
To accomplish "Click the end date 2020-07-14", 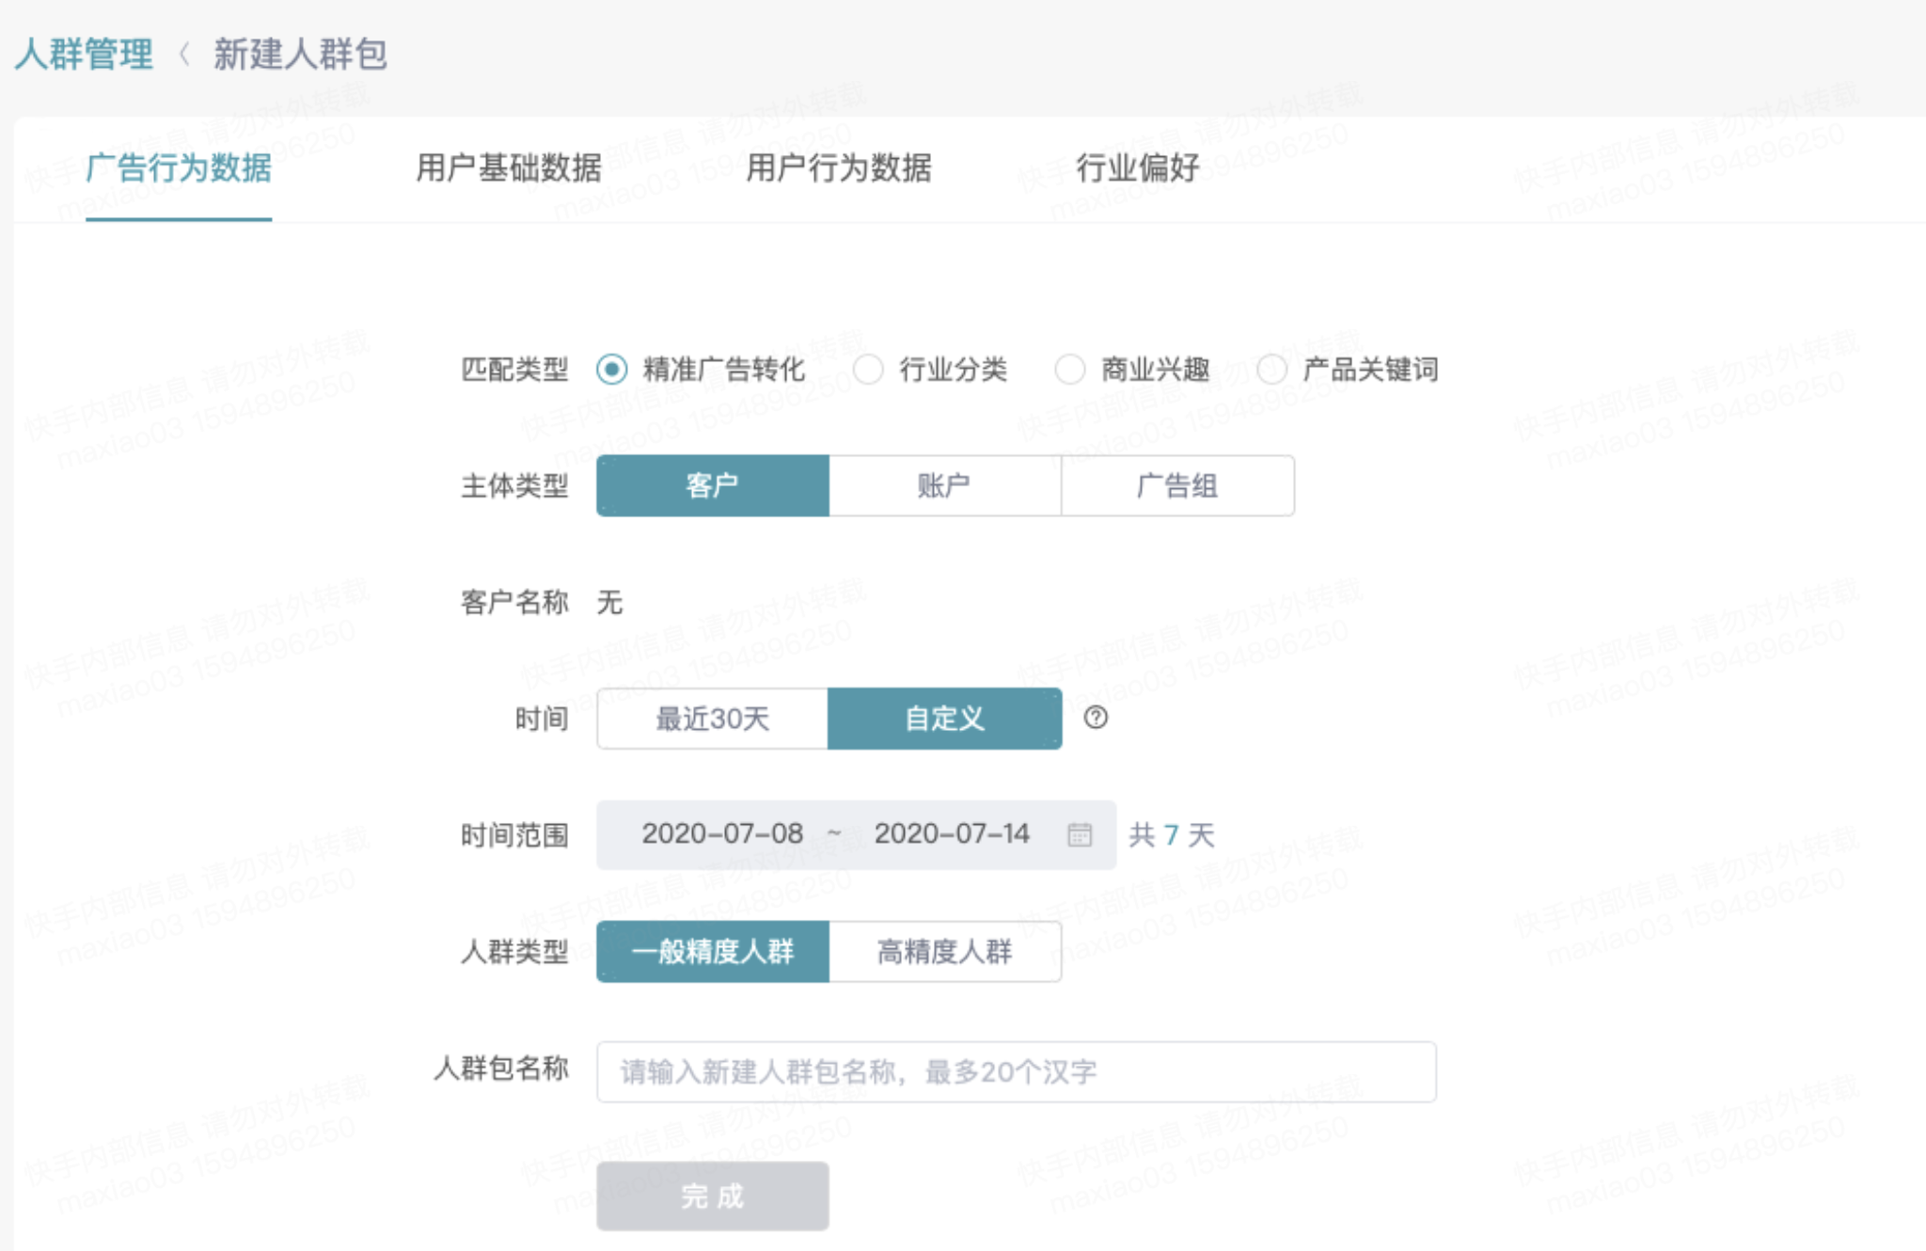I will coord(952,834).
